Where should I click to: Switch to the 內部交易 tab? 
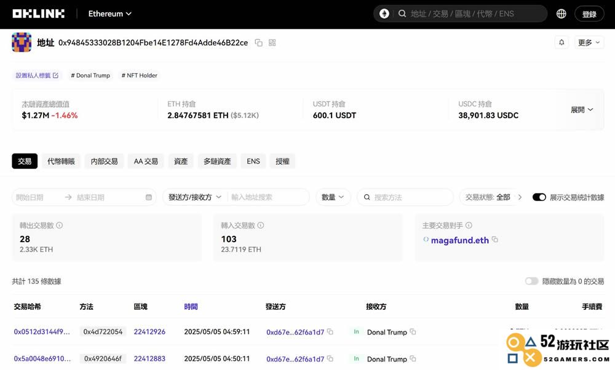tap(105, 161)
